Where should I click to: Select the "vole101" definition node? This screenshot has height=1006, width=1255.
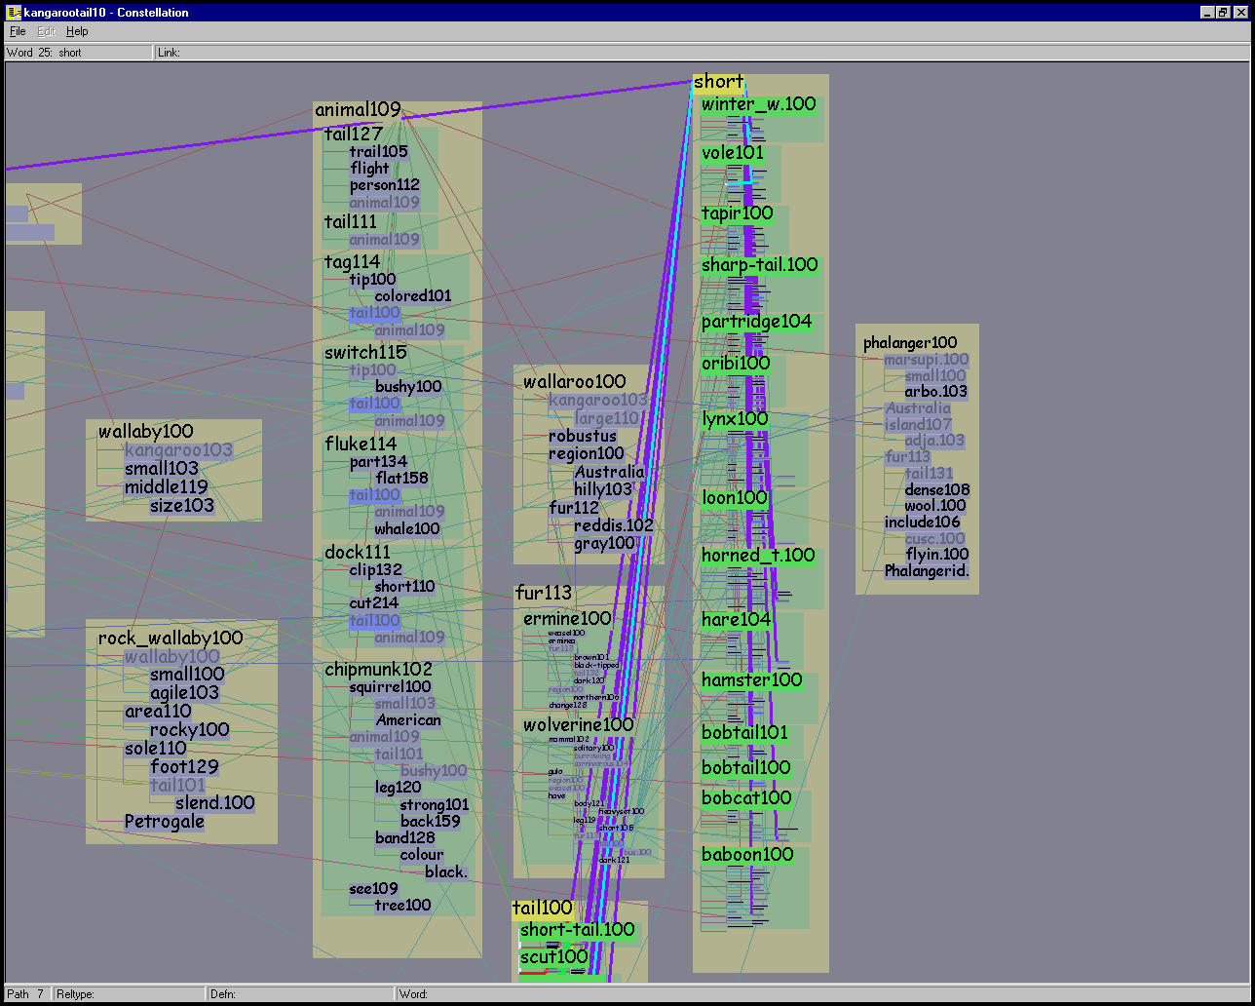pyautogui.click(x=733, y=153)
